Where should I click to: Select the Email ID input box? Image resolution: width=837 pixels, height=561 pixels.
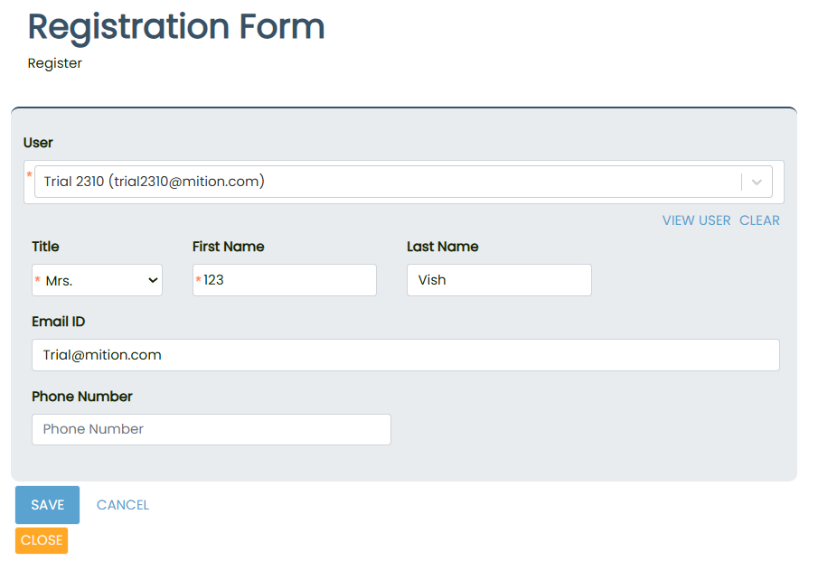coord(405,355)
